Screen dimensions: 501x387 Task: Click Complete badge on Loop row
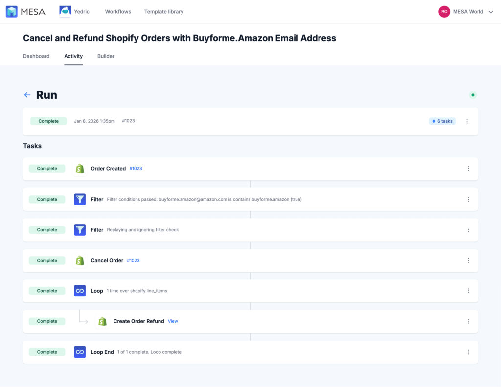47,291
